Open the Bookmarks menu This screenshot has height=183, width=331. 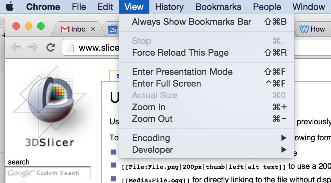tap(218, 7)
